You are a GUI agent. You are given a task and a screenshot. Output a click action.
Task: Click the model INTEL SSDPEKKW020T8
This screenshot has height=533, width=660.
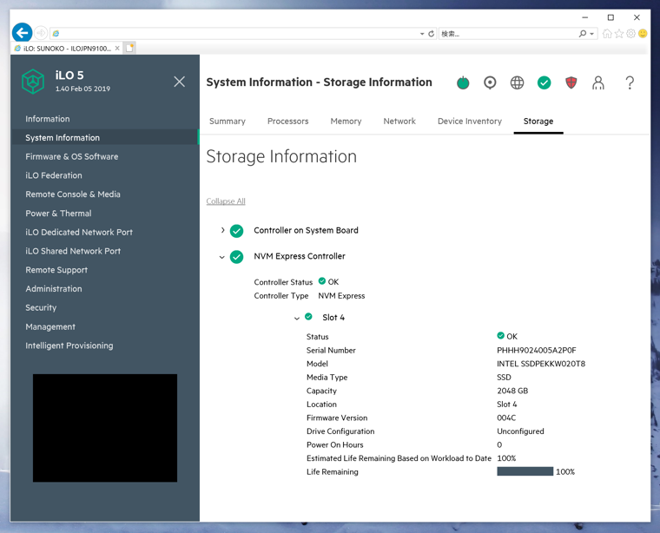pos(541,364)
